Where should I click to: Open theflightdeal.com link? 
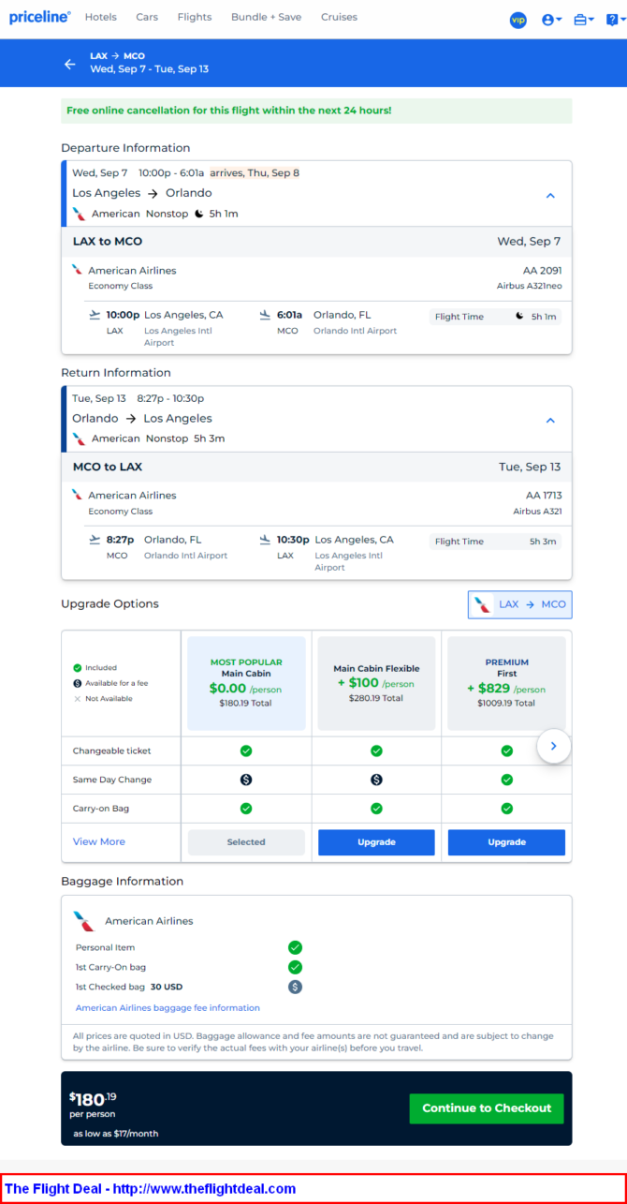click(204, 1189)
